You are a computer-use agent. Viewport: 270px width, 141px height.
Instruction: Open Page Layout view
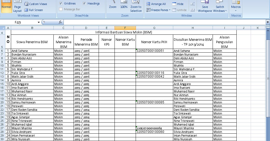(x=17, y=7)
